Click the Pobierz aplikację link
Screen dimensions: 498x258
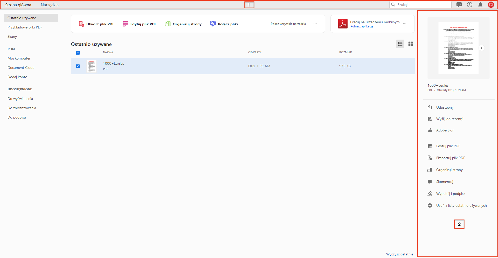coord(362,26)
